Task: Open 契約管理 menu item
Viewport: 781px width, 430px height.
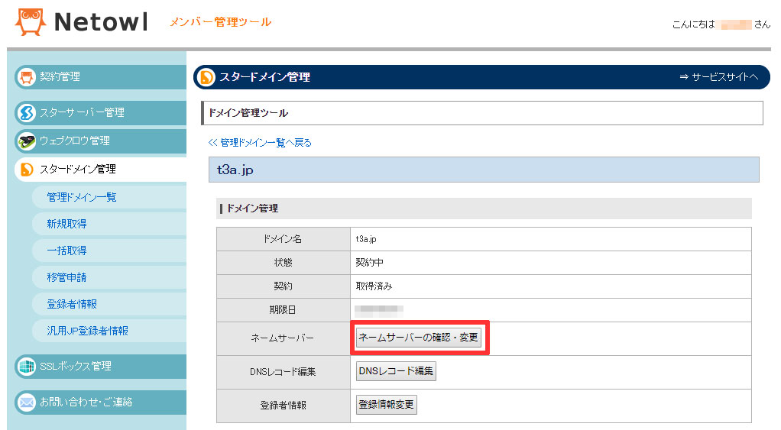Action: 100,77
